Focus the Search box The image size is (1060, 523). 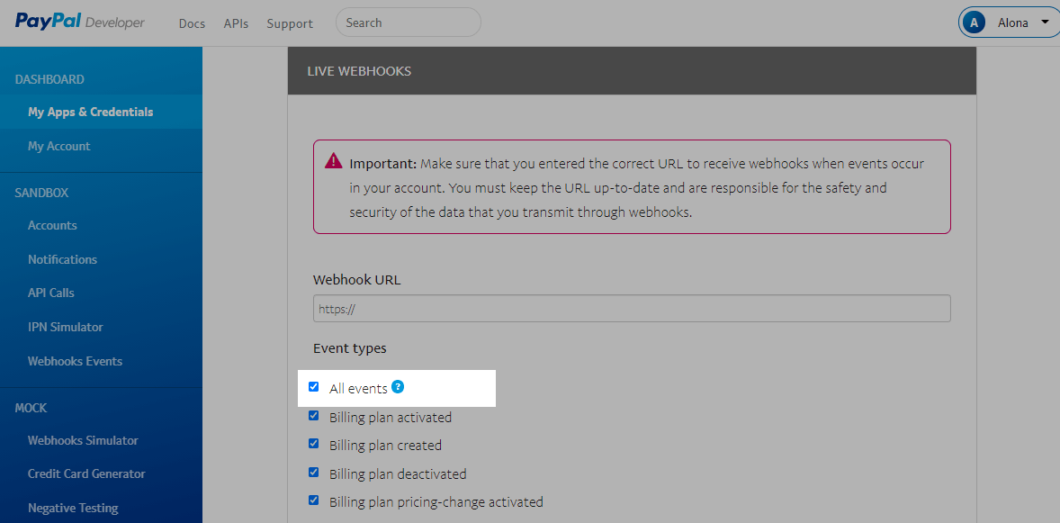click(408, 23)
